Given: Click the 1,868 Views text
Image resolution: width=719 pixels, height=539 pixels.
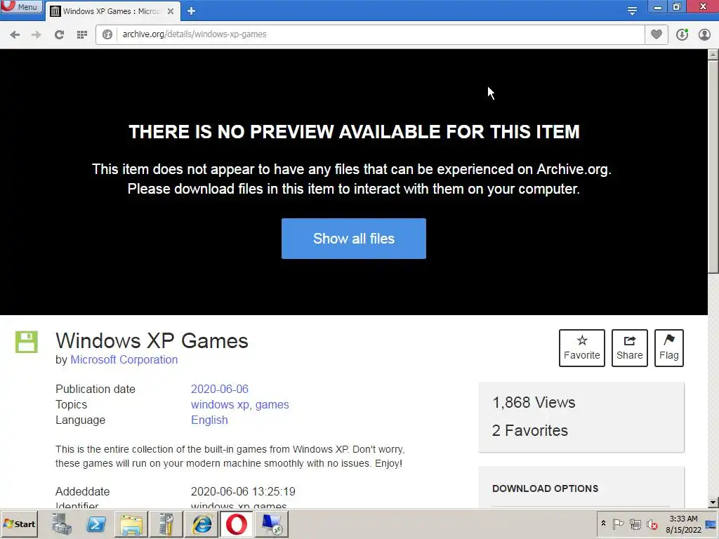Looking at the screenshot, I should pyautogui.click(x=534, y=402).
